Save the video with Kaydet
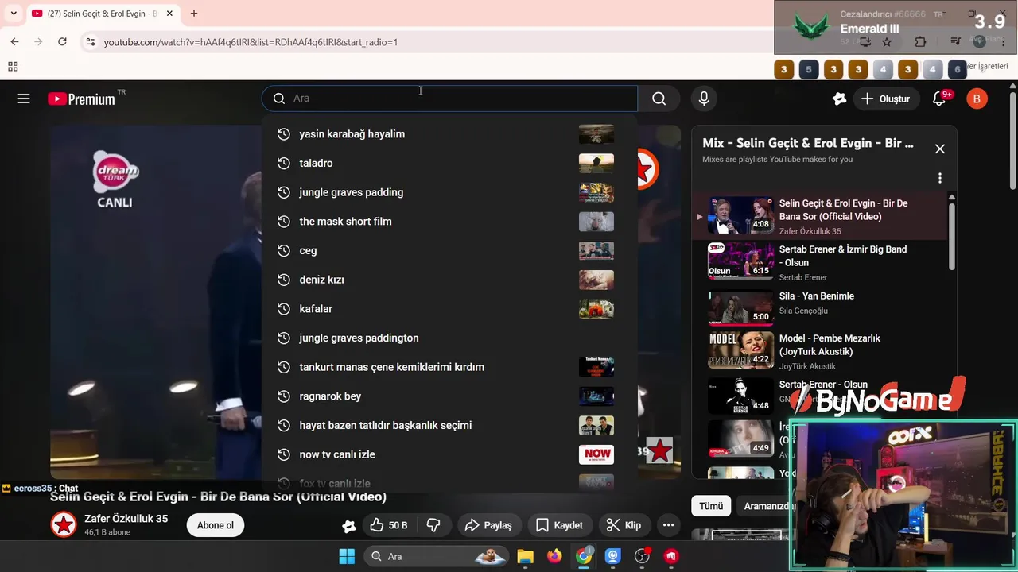1018x572 pixels. pyautogui.click(x=559, y=525)
